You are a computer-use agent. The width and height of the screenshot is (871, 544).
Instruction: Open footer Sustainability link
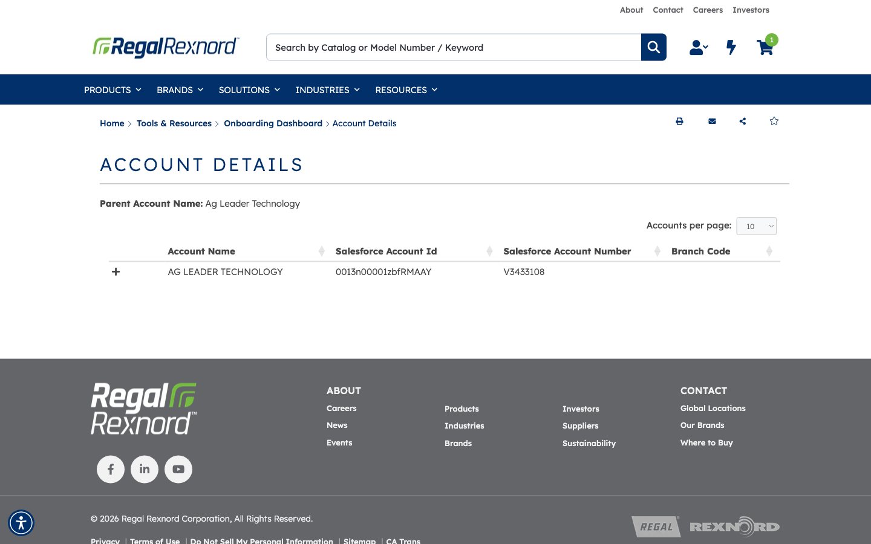(589, 444)
